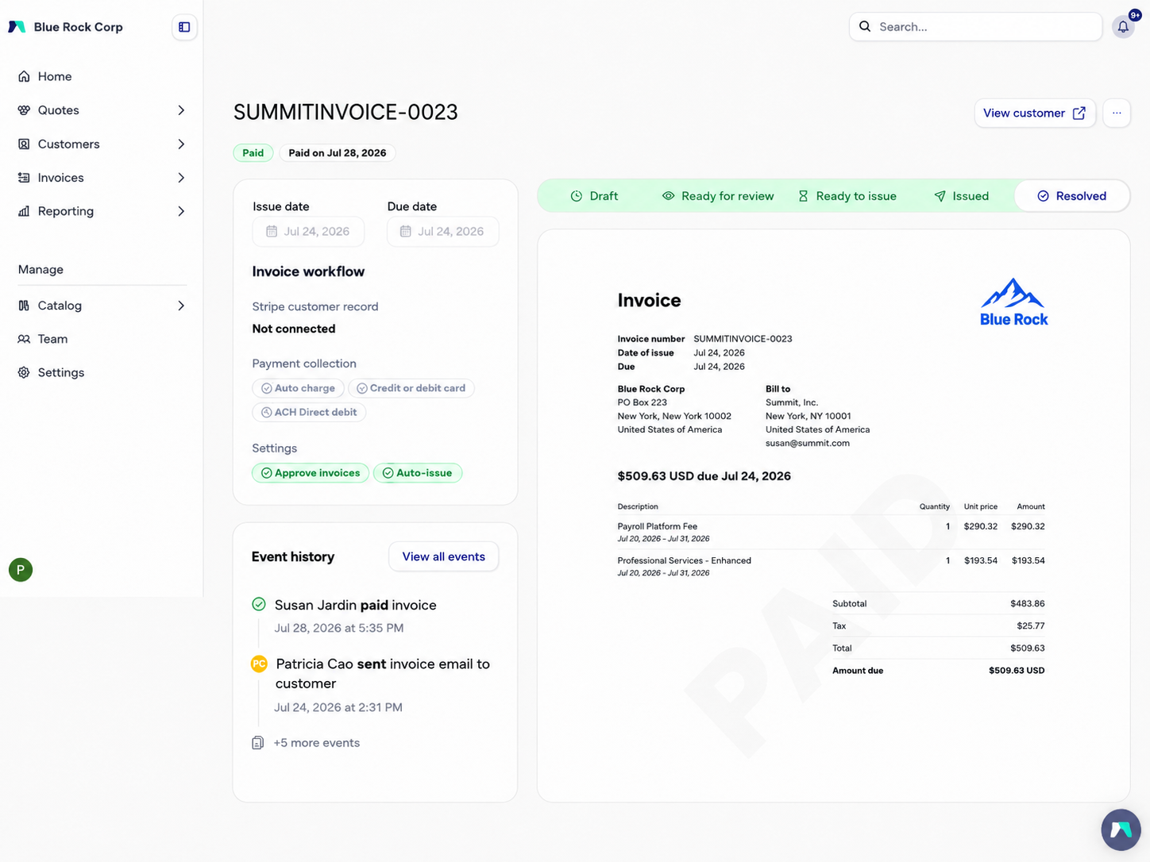The image size is (1150, 862).
Task: Toggle the Approve invoices setting
Action: [x=311, y=473]
